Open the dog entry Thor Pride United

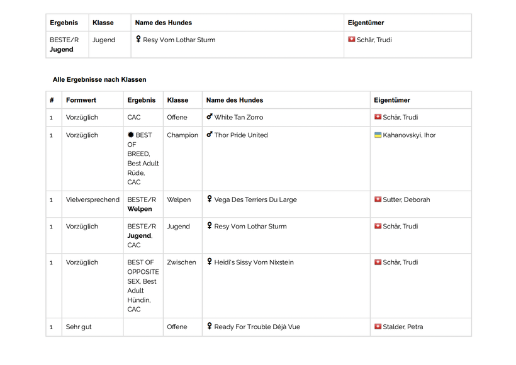click(x=241, y=135)
